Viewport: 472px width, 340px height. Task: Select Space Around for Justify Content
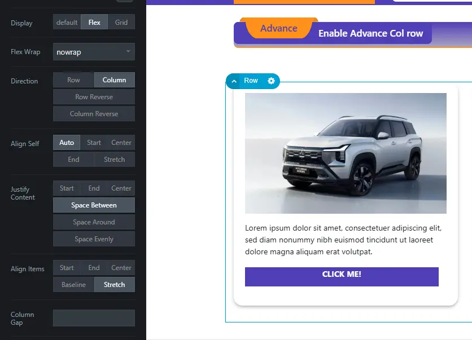tap(94, 222)
